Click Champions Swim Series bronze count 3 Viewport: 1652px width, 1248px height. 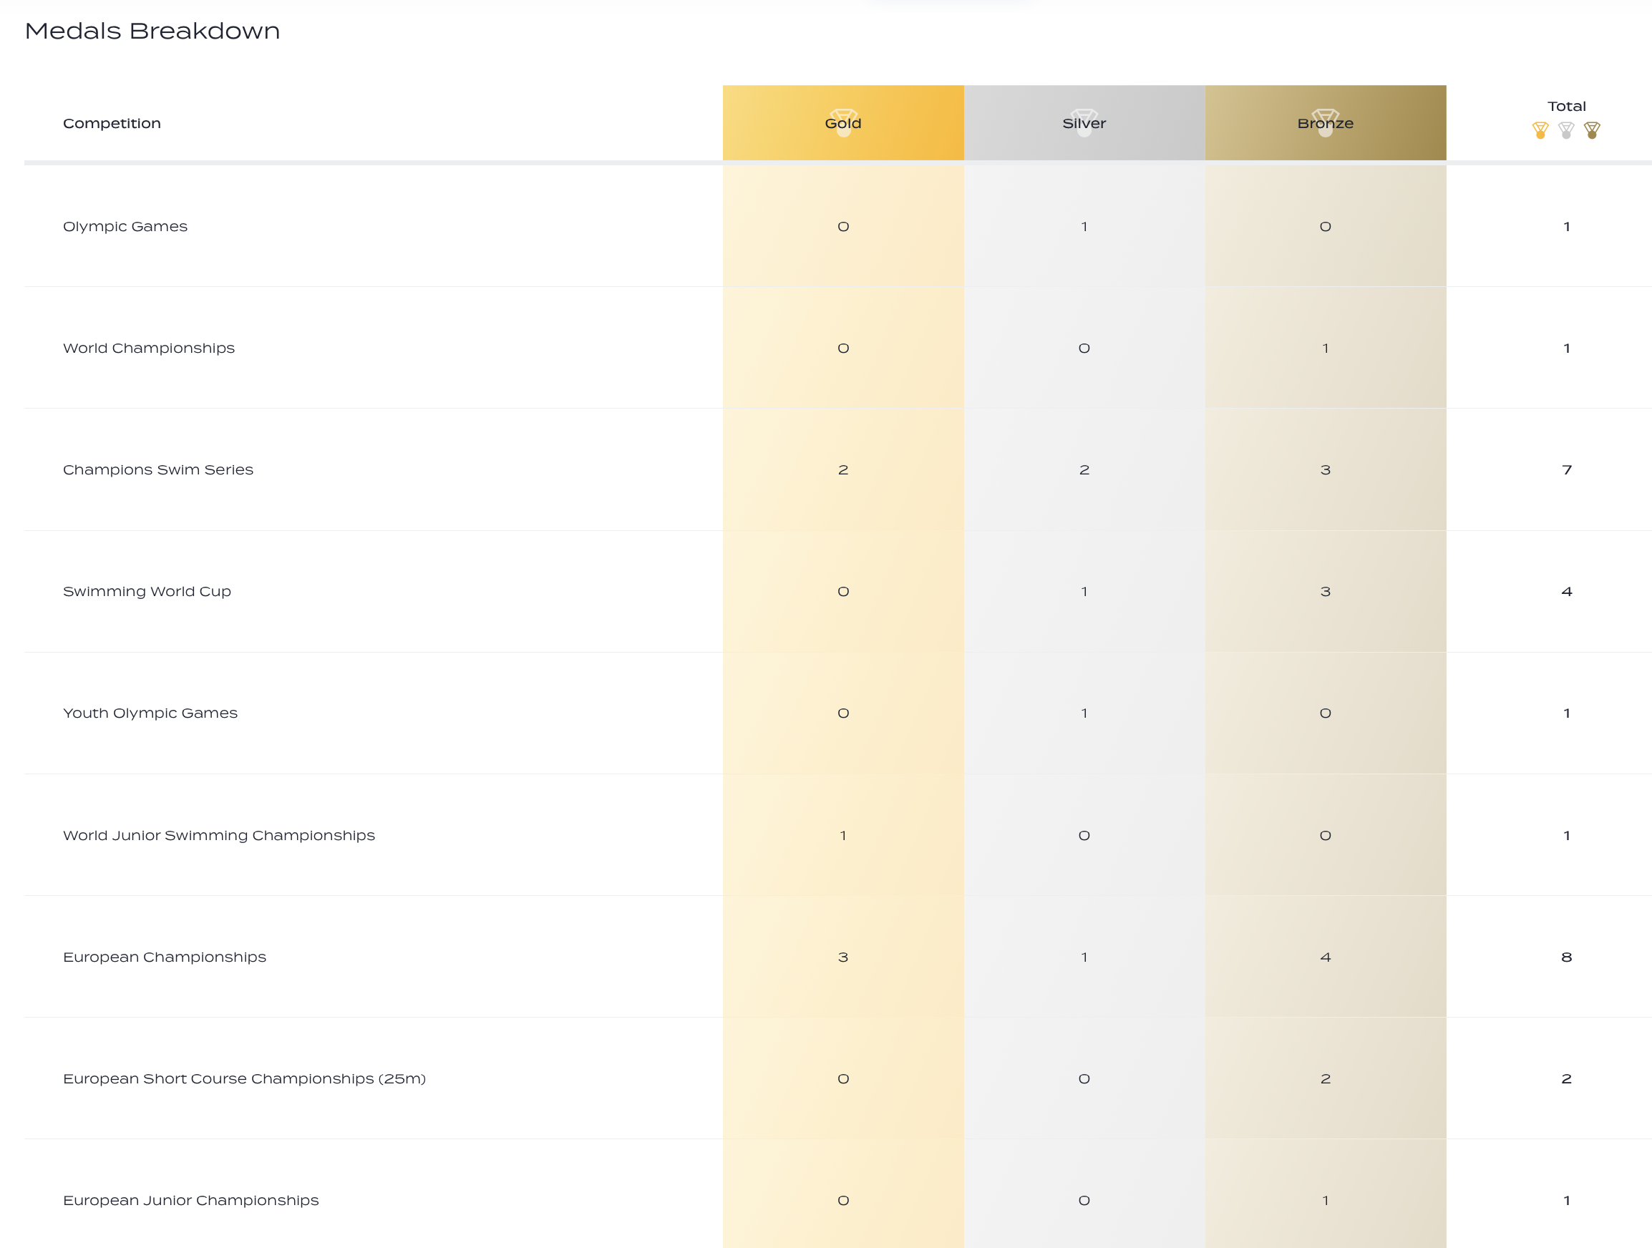coord(1326,469)
